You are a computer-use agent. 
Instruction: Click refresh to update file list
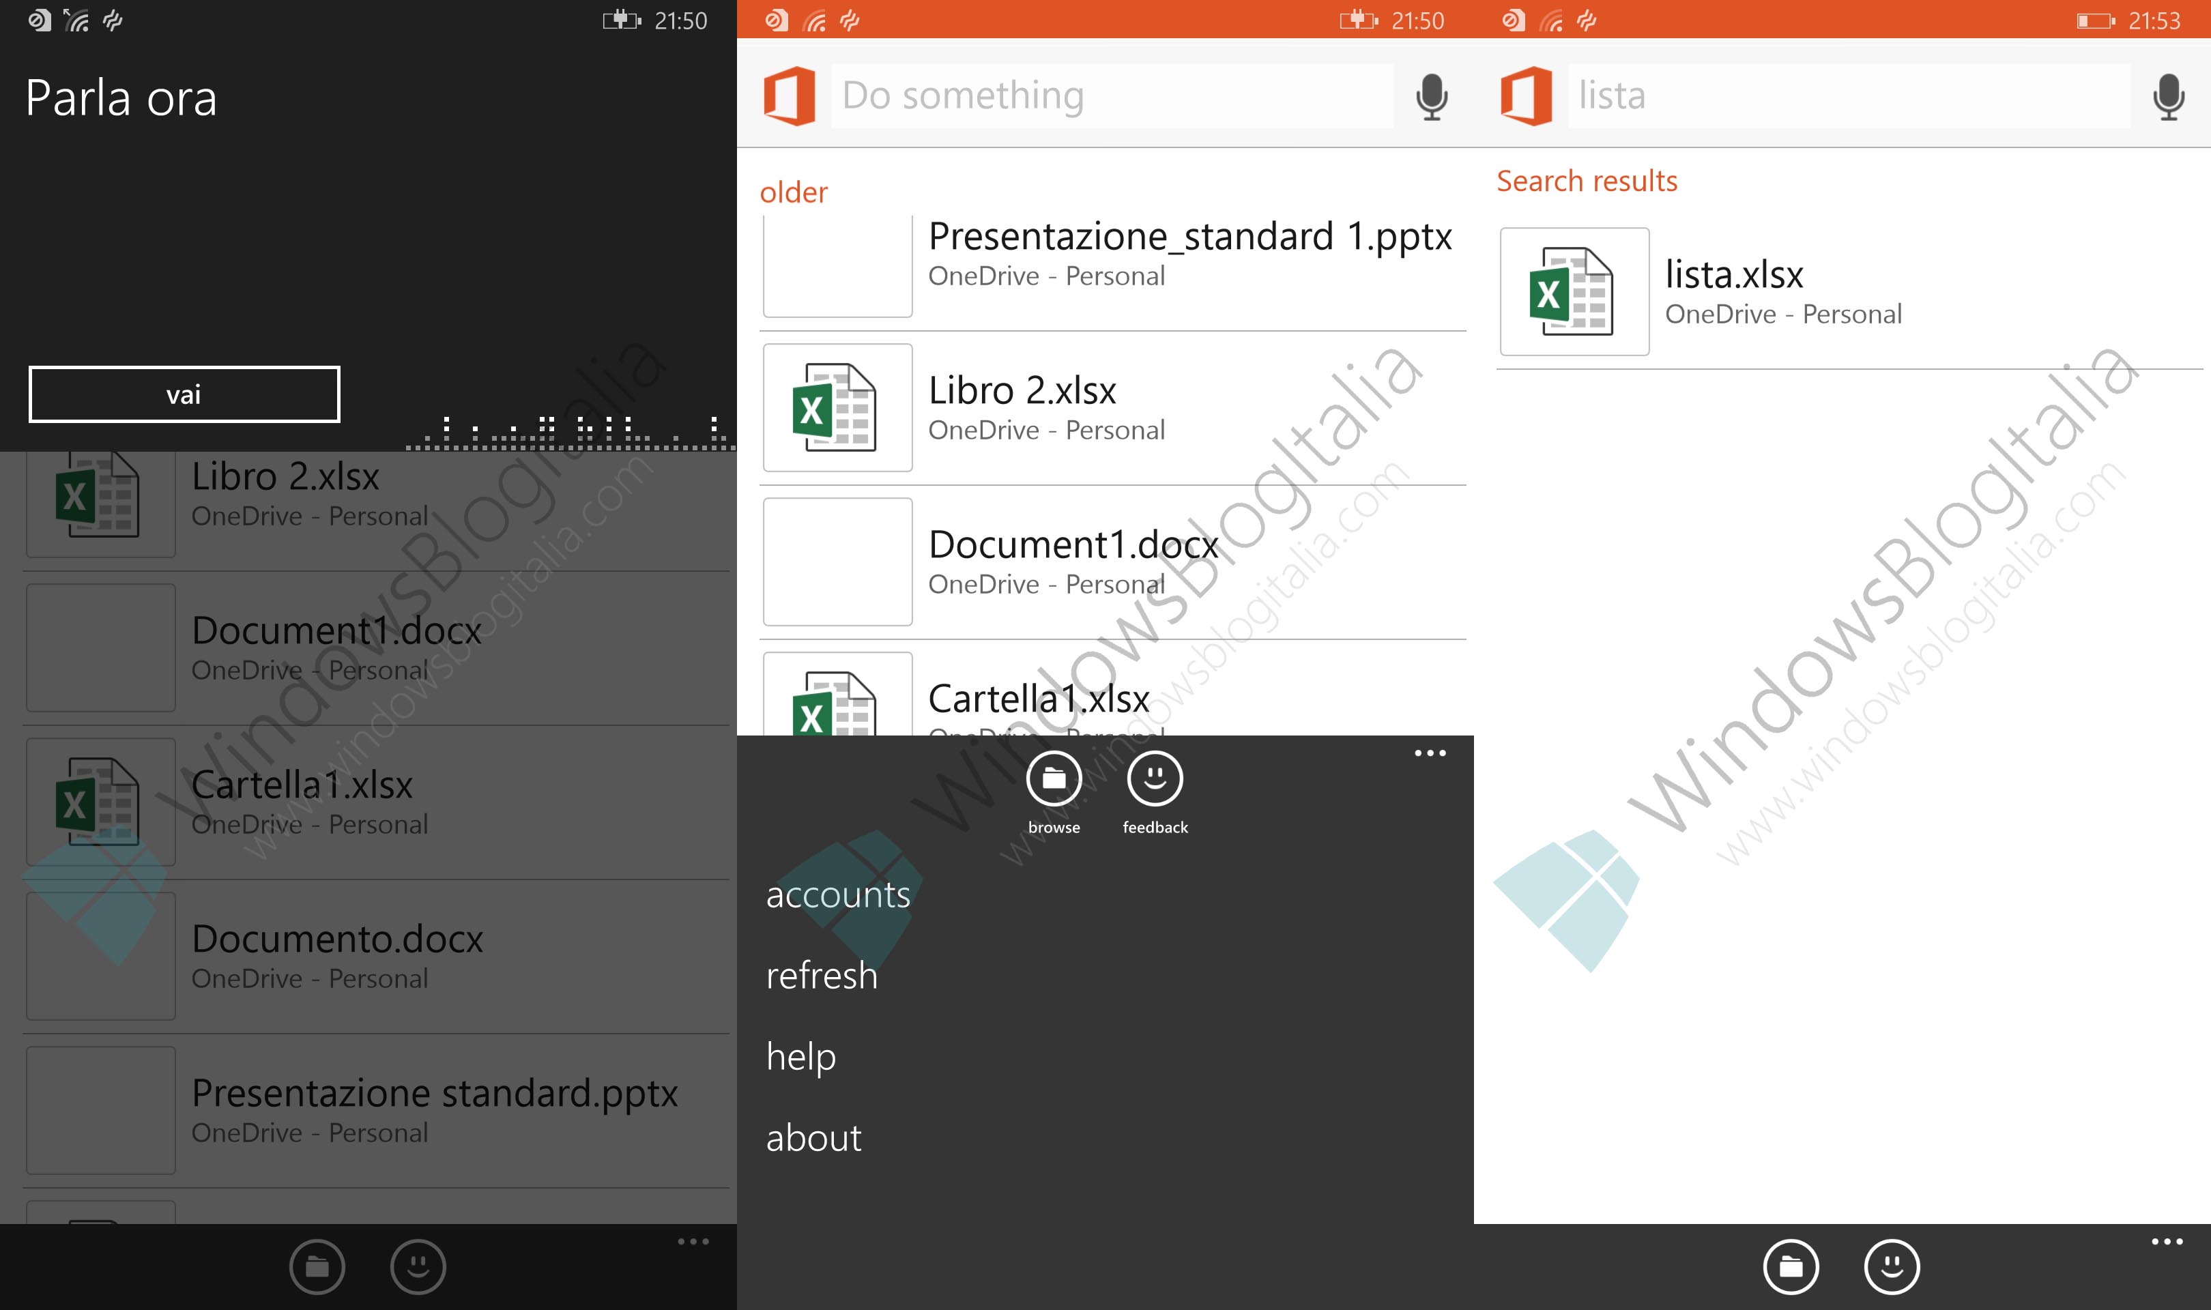click(823, 975)
